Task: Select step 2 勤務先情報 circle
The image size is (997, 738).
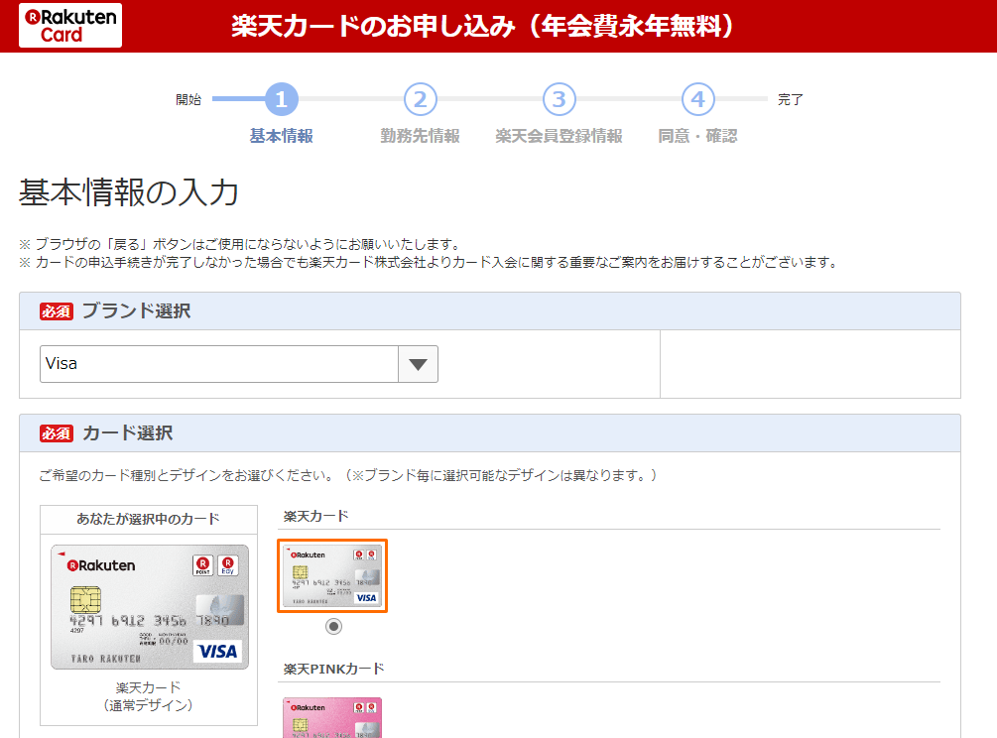Action: [421, 99]
